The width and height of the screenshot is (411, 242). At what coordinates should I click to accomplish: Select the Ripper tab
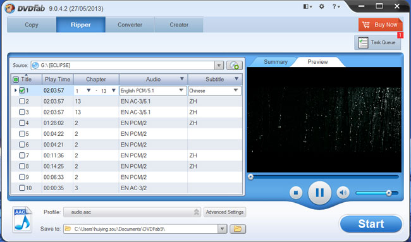[81, 25]
